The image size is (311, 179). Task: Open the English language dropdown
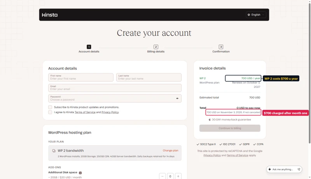(256, 15)
